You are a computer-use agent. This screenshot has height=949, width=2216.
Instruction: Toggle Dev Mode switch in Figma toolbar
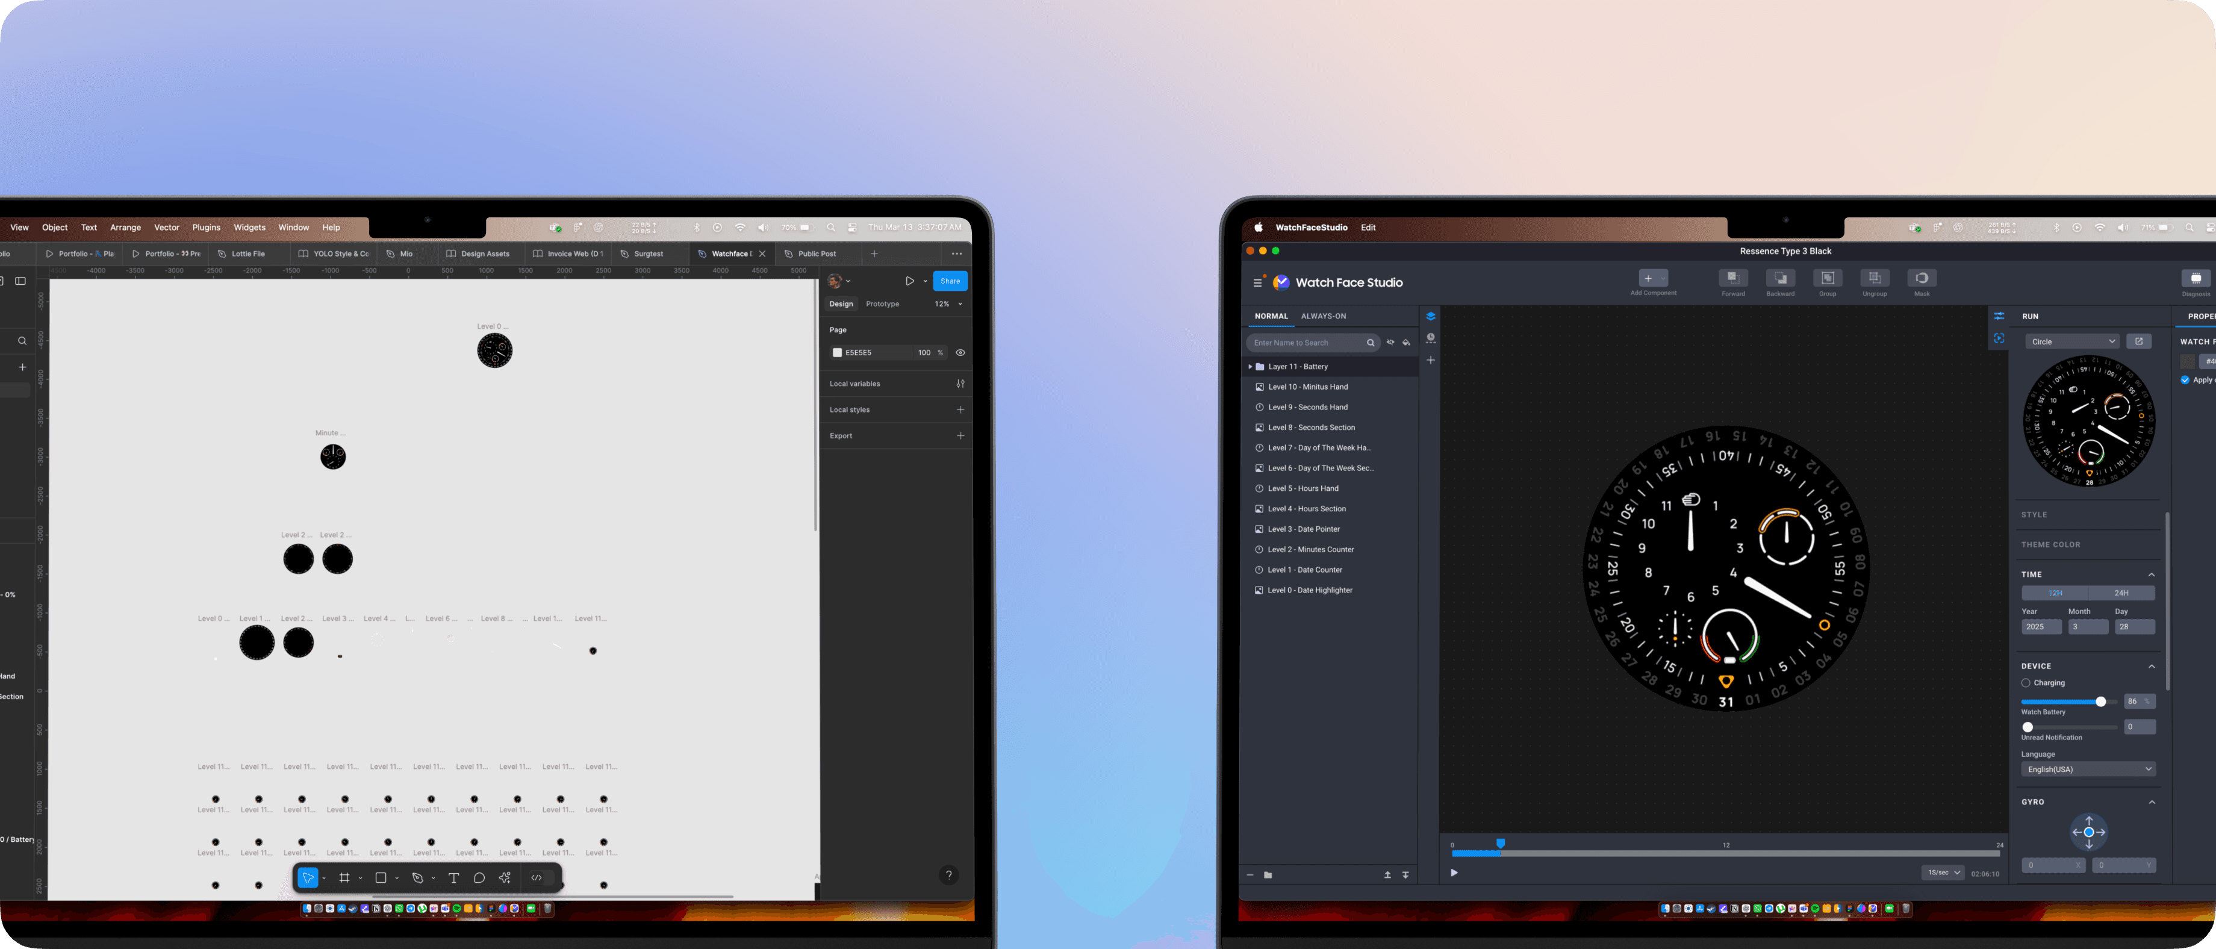pos(542,877)
